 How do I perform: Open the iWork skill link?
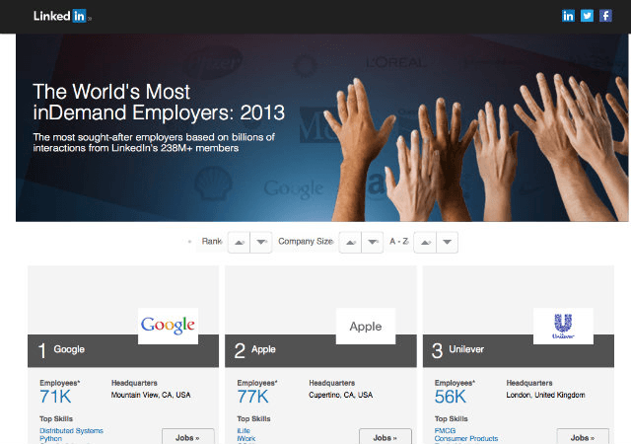pyautogui.click(x=246, y=438)
